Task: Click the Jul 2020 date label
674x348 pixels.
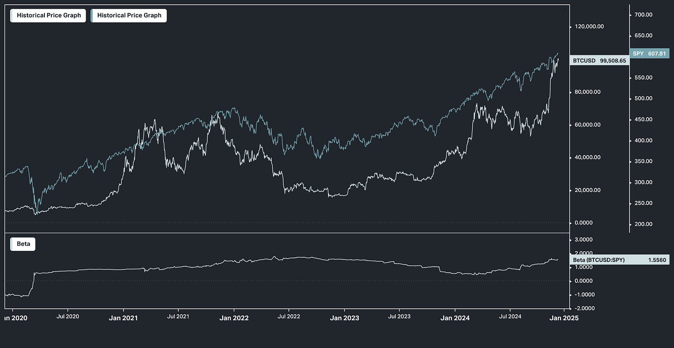Action: pyautogui.click(x=68, y=317)
